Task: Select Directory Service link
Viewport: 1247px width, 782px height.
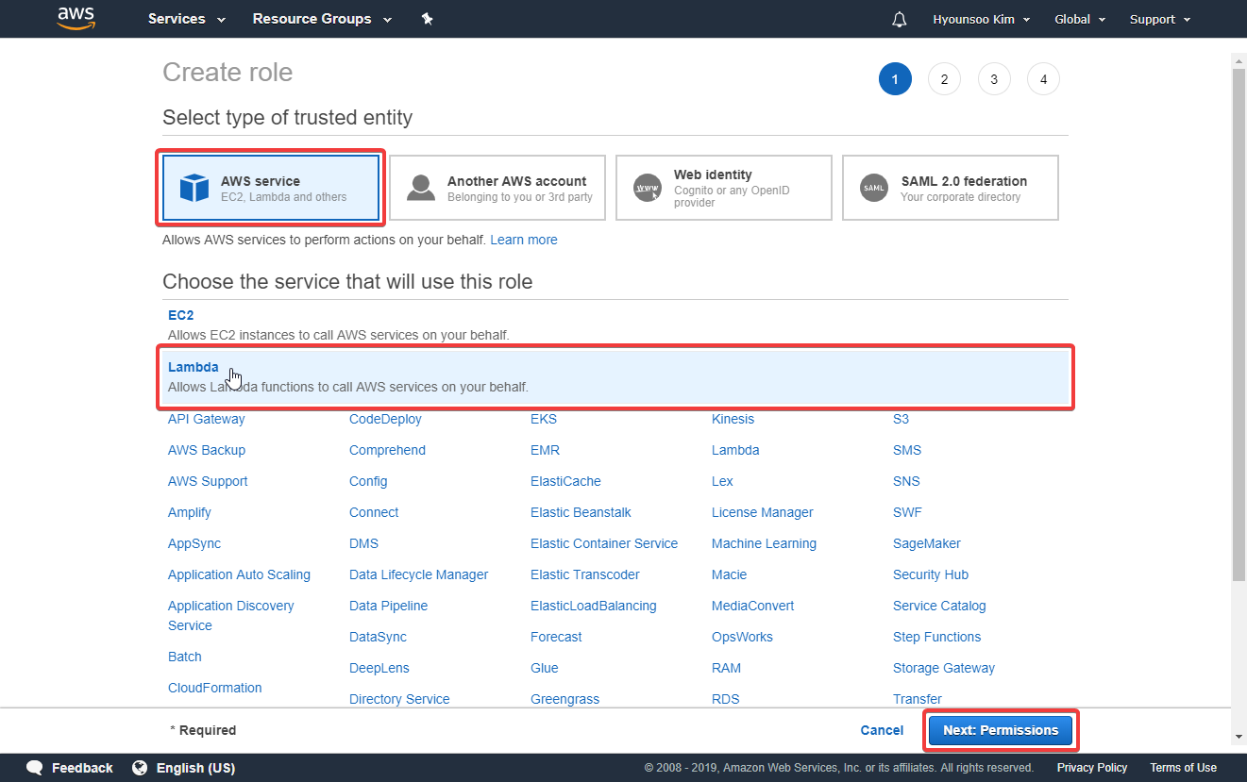Action: pos(399,699)
